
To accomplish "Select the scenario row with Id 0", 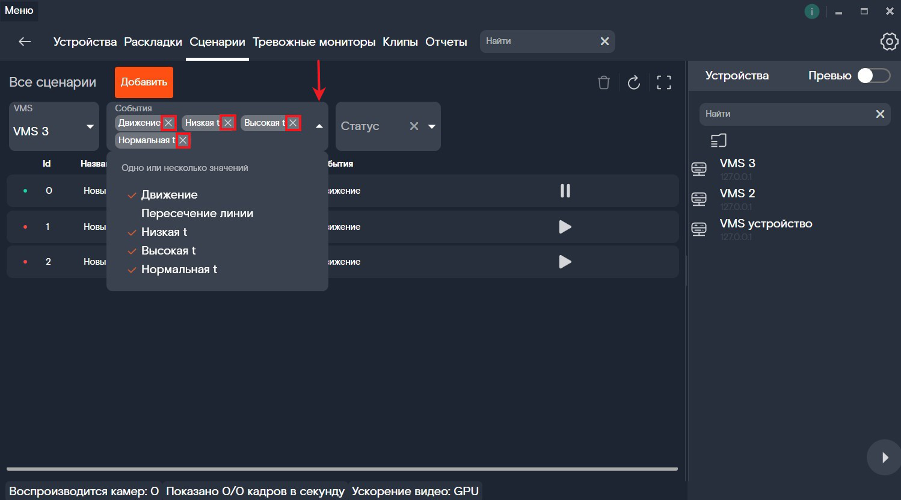I will point(343,191).
